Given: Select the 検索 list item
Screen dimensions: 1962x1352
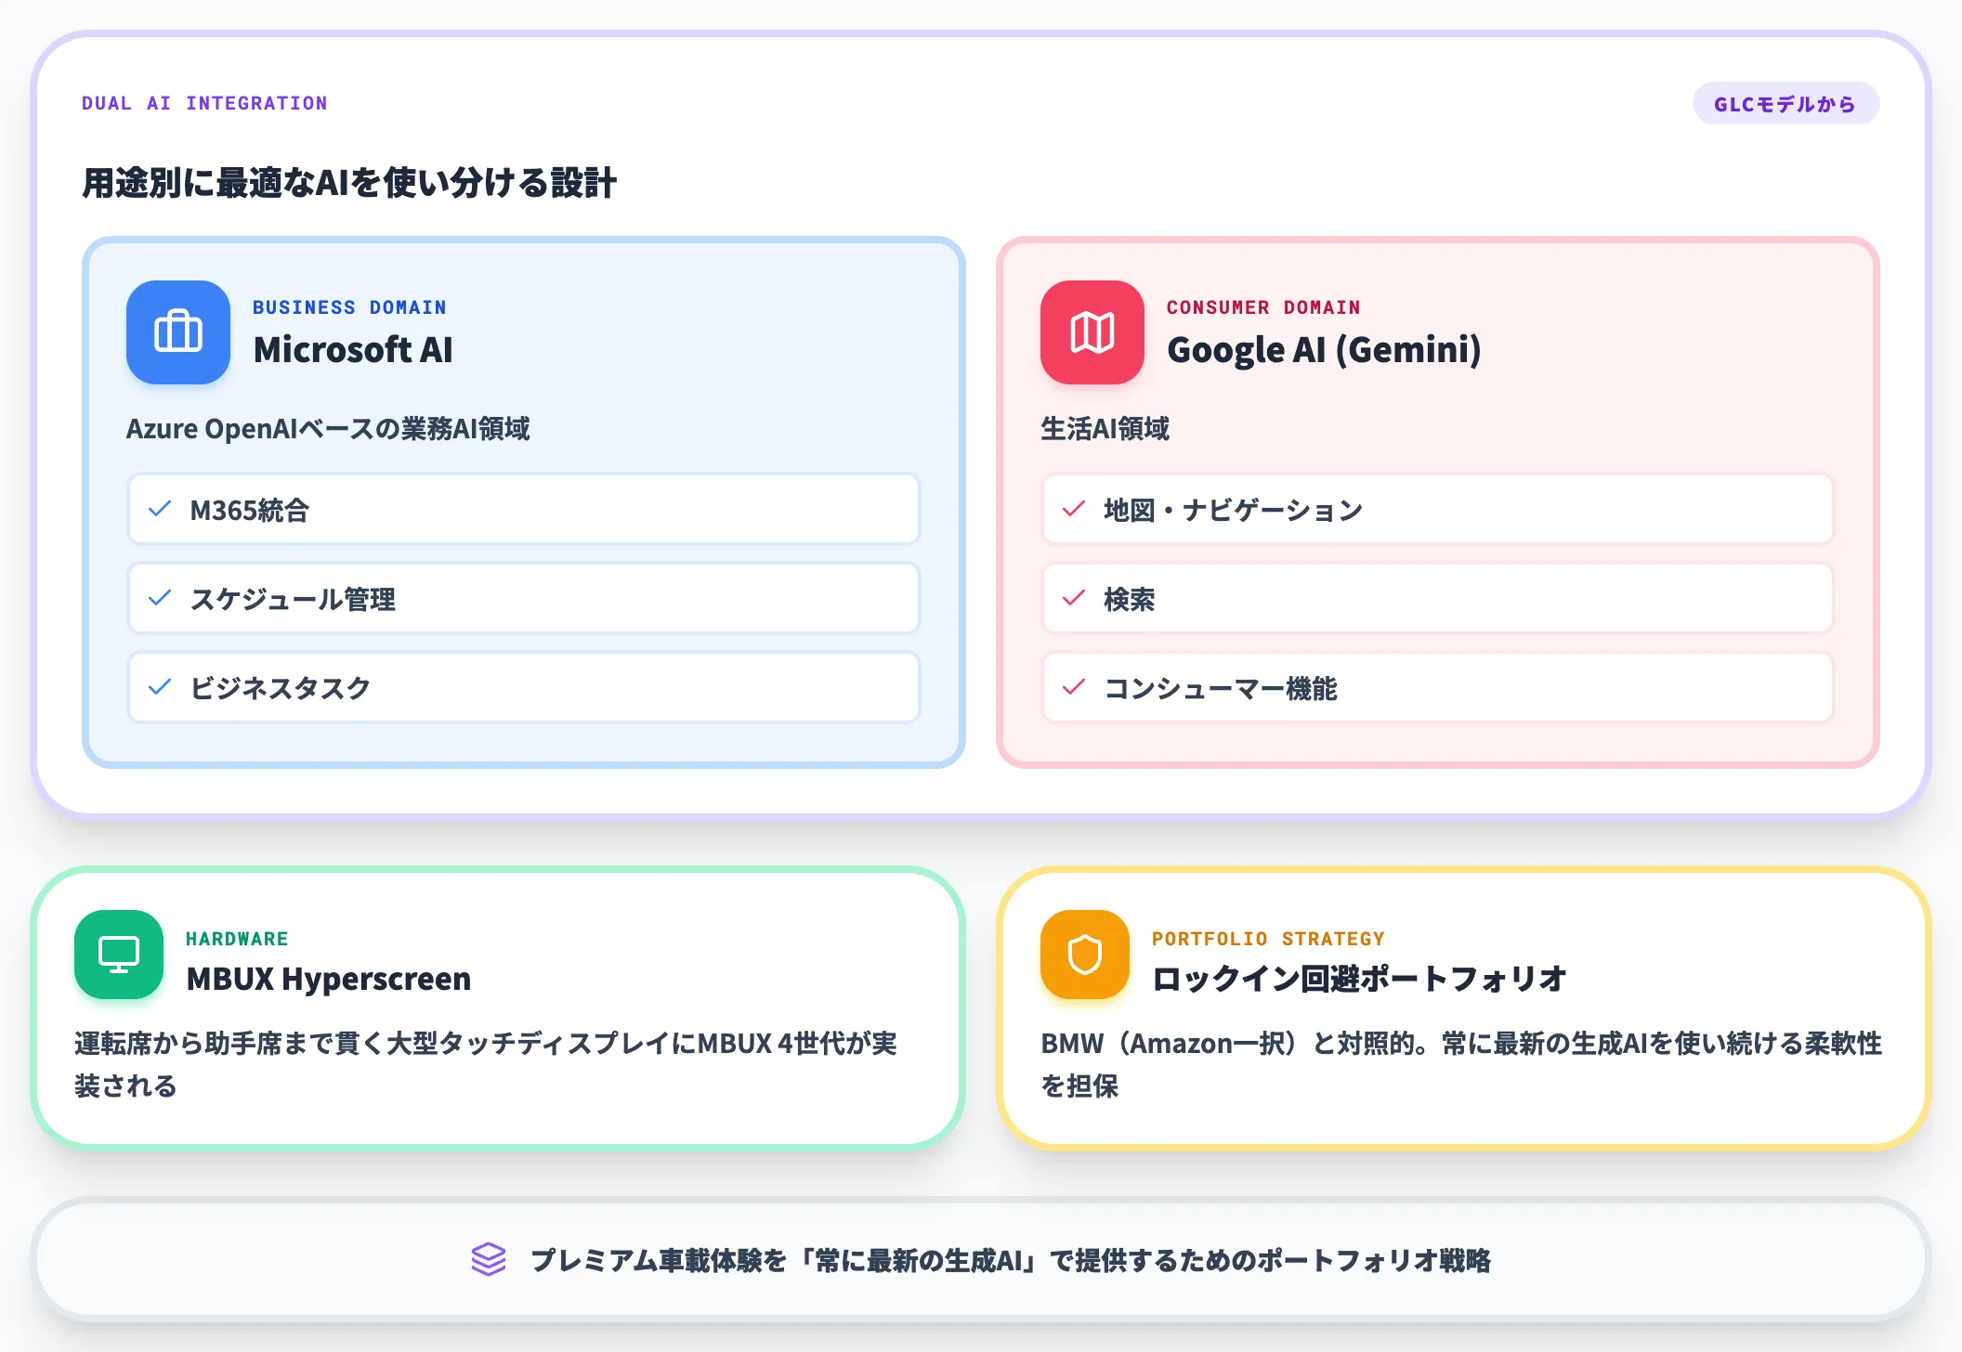Looking at the screenshot, I should coord(1438,598).
